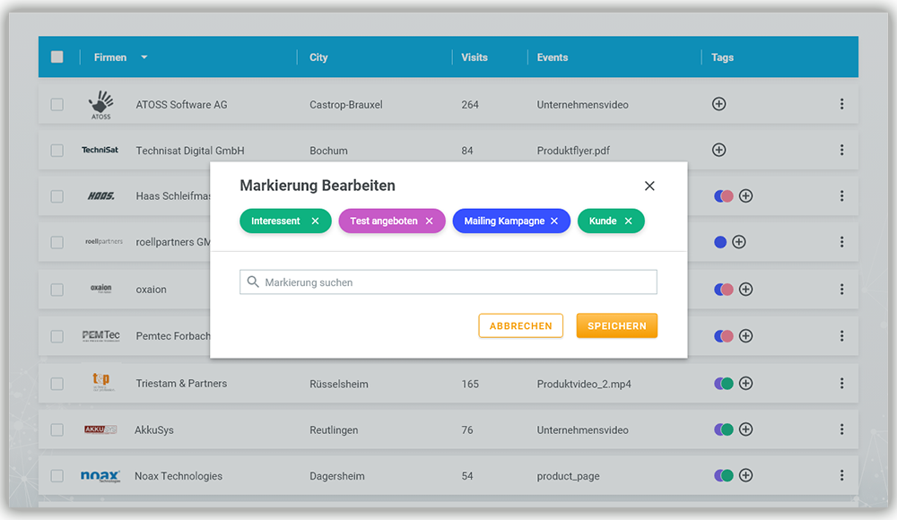The image size is (897, 520).
Task: Click the Abbrechen button
Action: click(521, 326)
